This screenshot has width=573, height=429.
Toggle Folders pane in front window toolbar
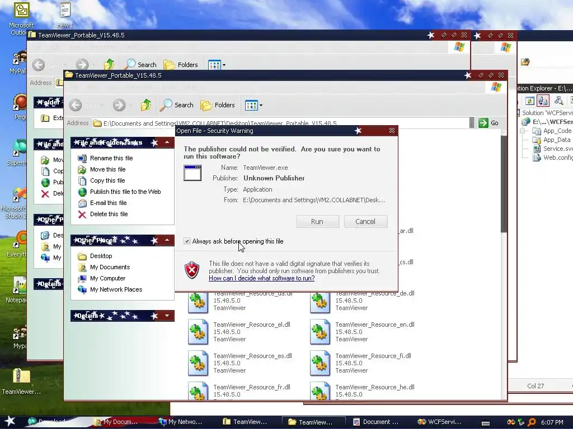218,105
